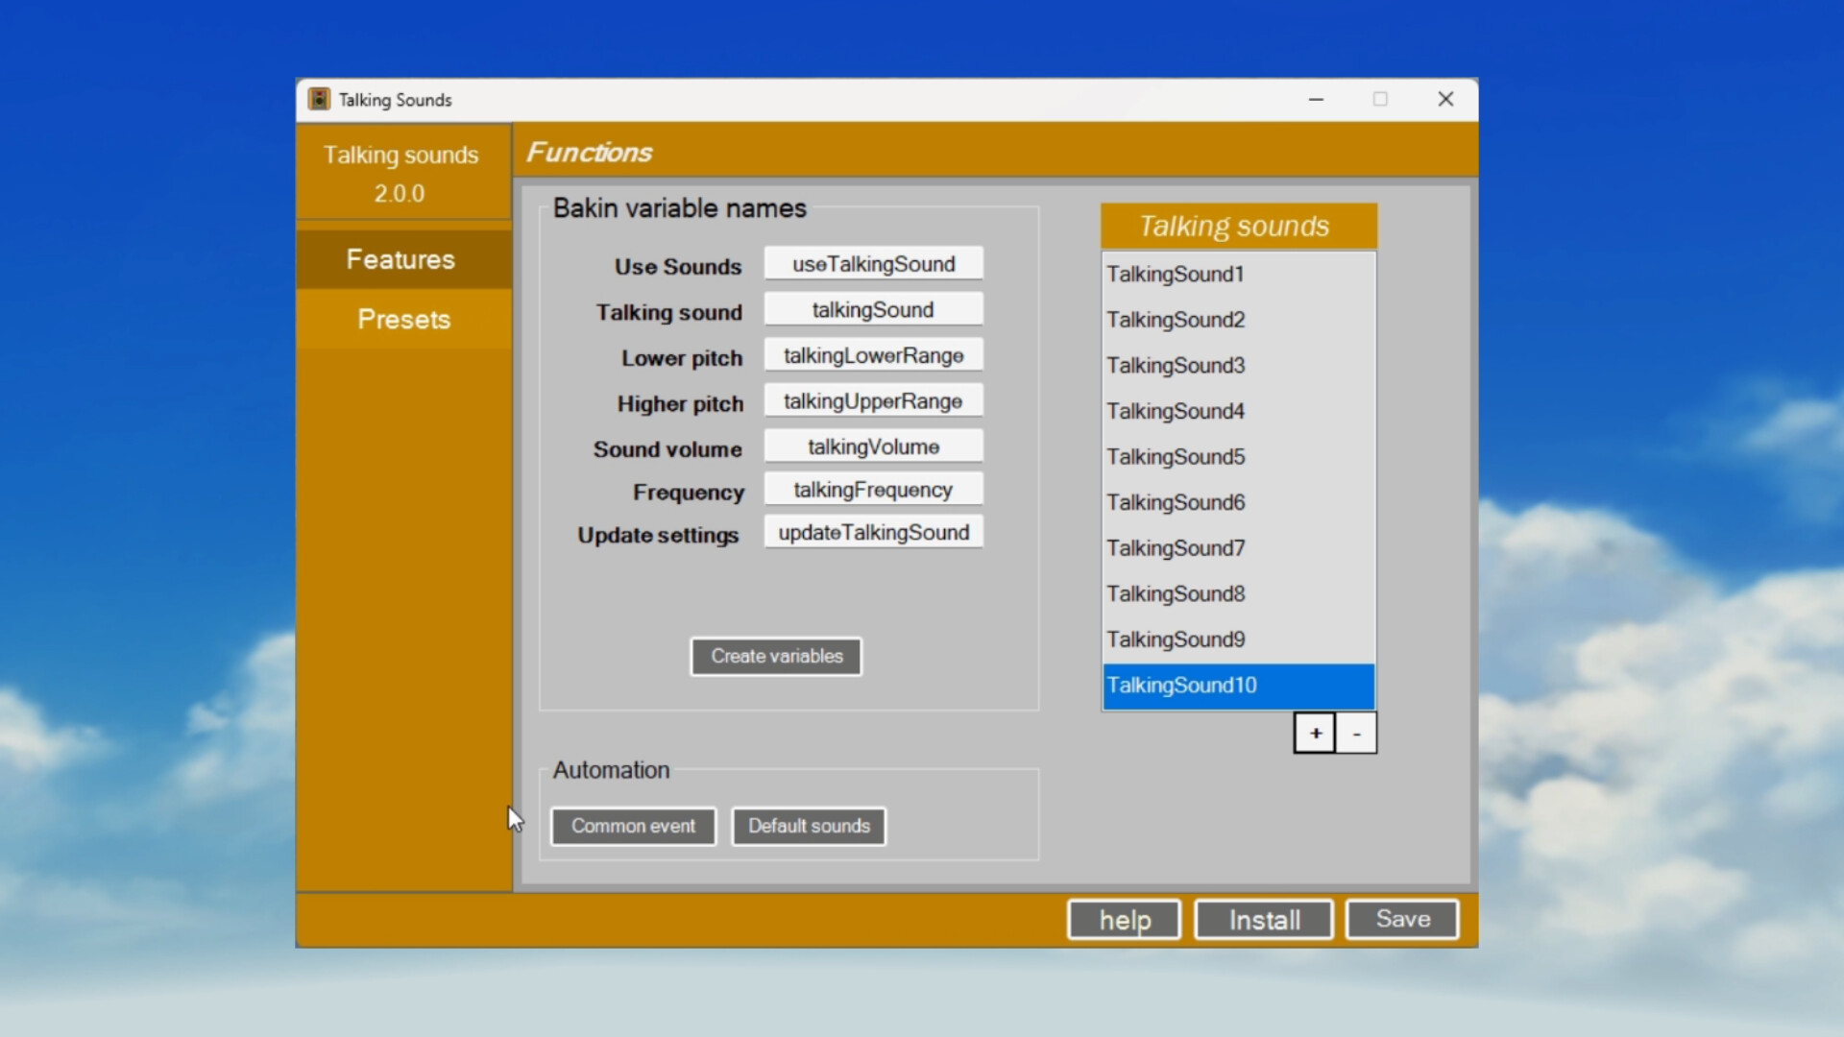Save the current configuration
Viewport: 1844px width, 1037px height.
pos(1401,919)
